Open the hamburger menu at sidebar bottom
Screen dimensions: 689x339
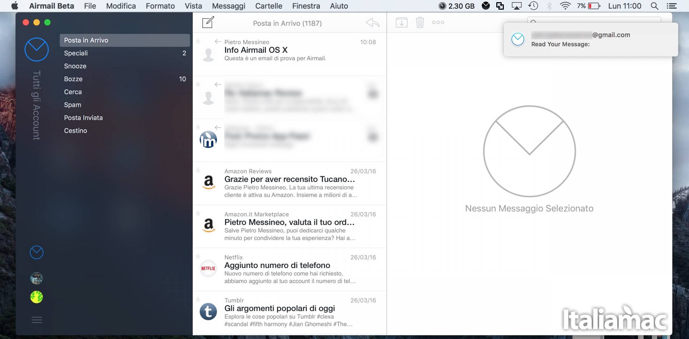tap(37, 320)
